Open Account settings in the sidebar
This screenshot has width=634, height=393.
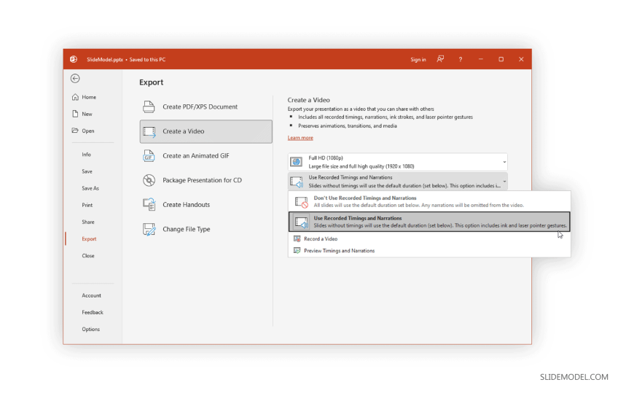tap(91, 295)
